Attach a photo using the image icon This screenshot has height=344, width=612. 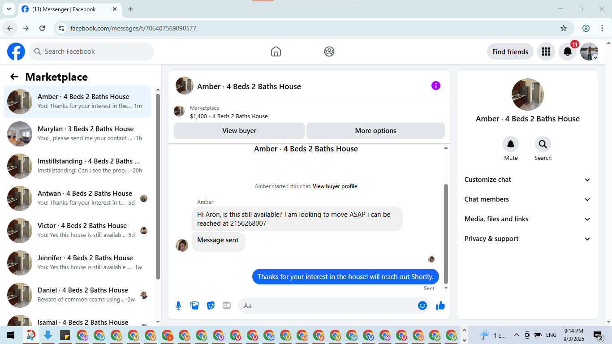point(194,305)
